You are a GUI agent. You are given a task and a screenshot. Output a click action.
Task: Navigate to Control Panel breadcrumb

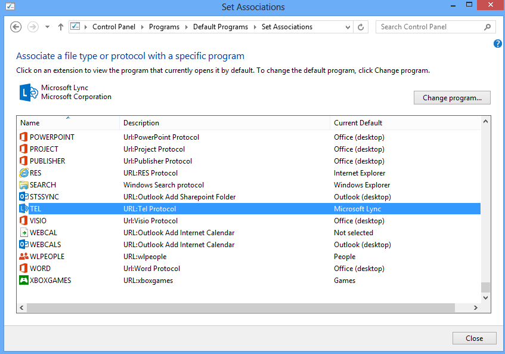click(x=114, y=27)
